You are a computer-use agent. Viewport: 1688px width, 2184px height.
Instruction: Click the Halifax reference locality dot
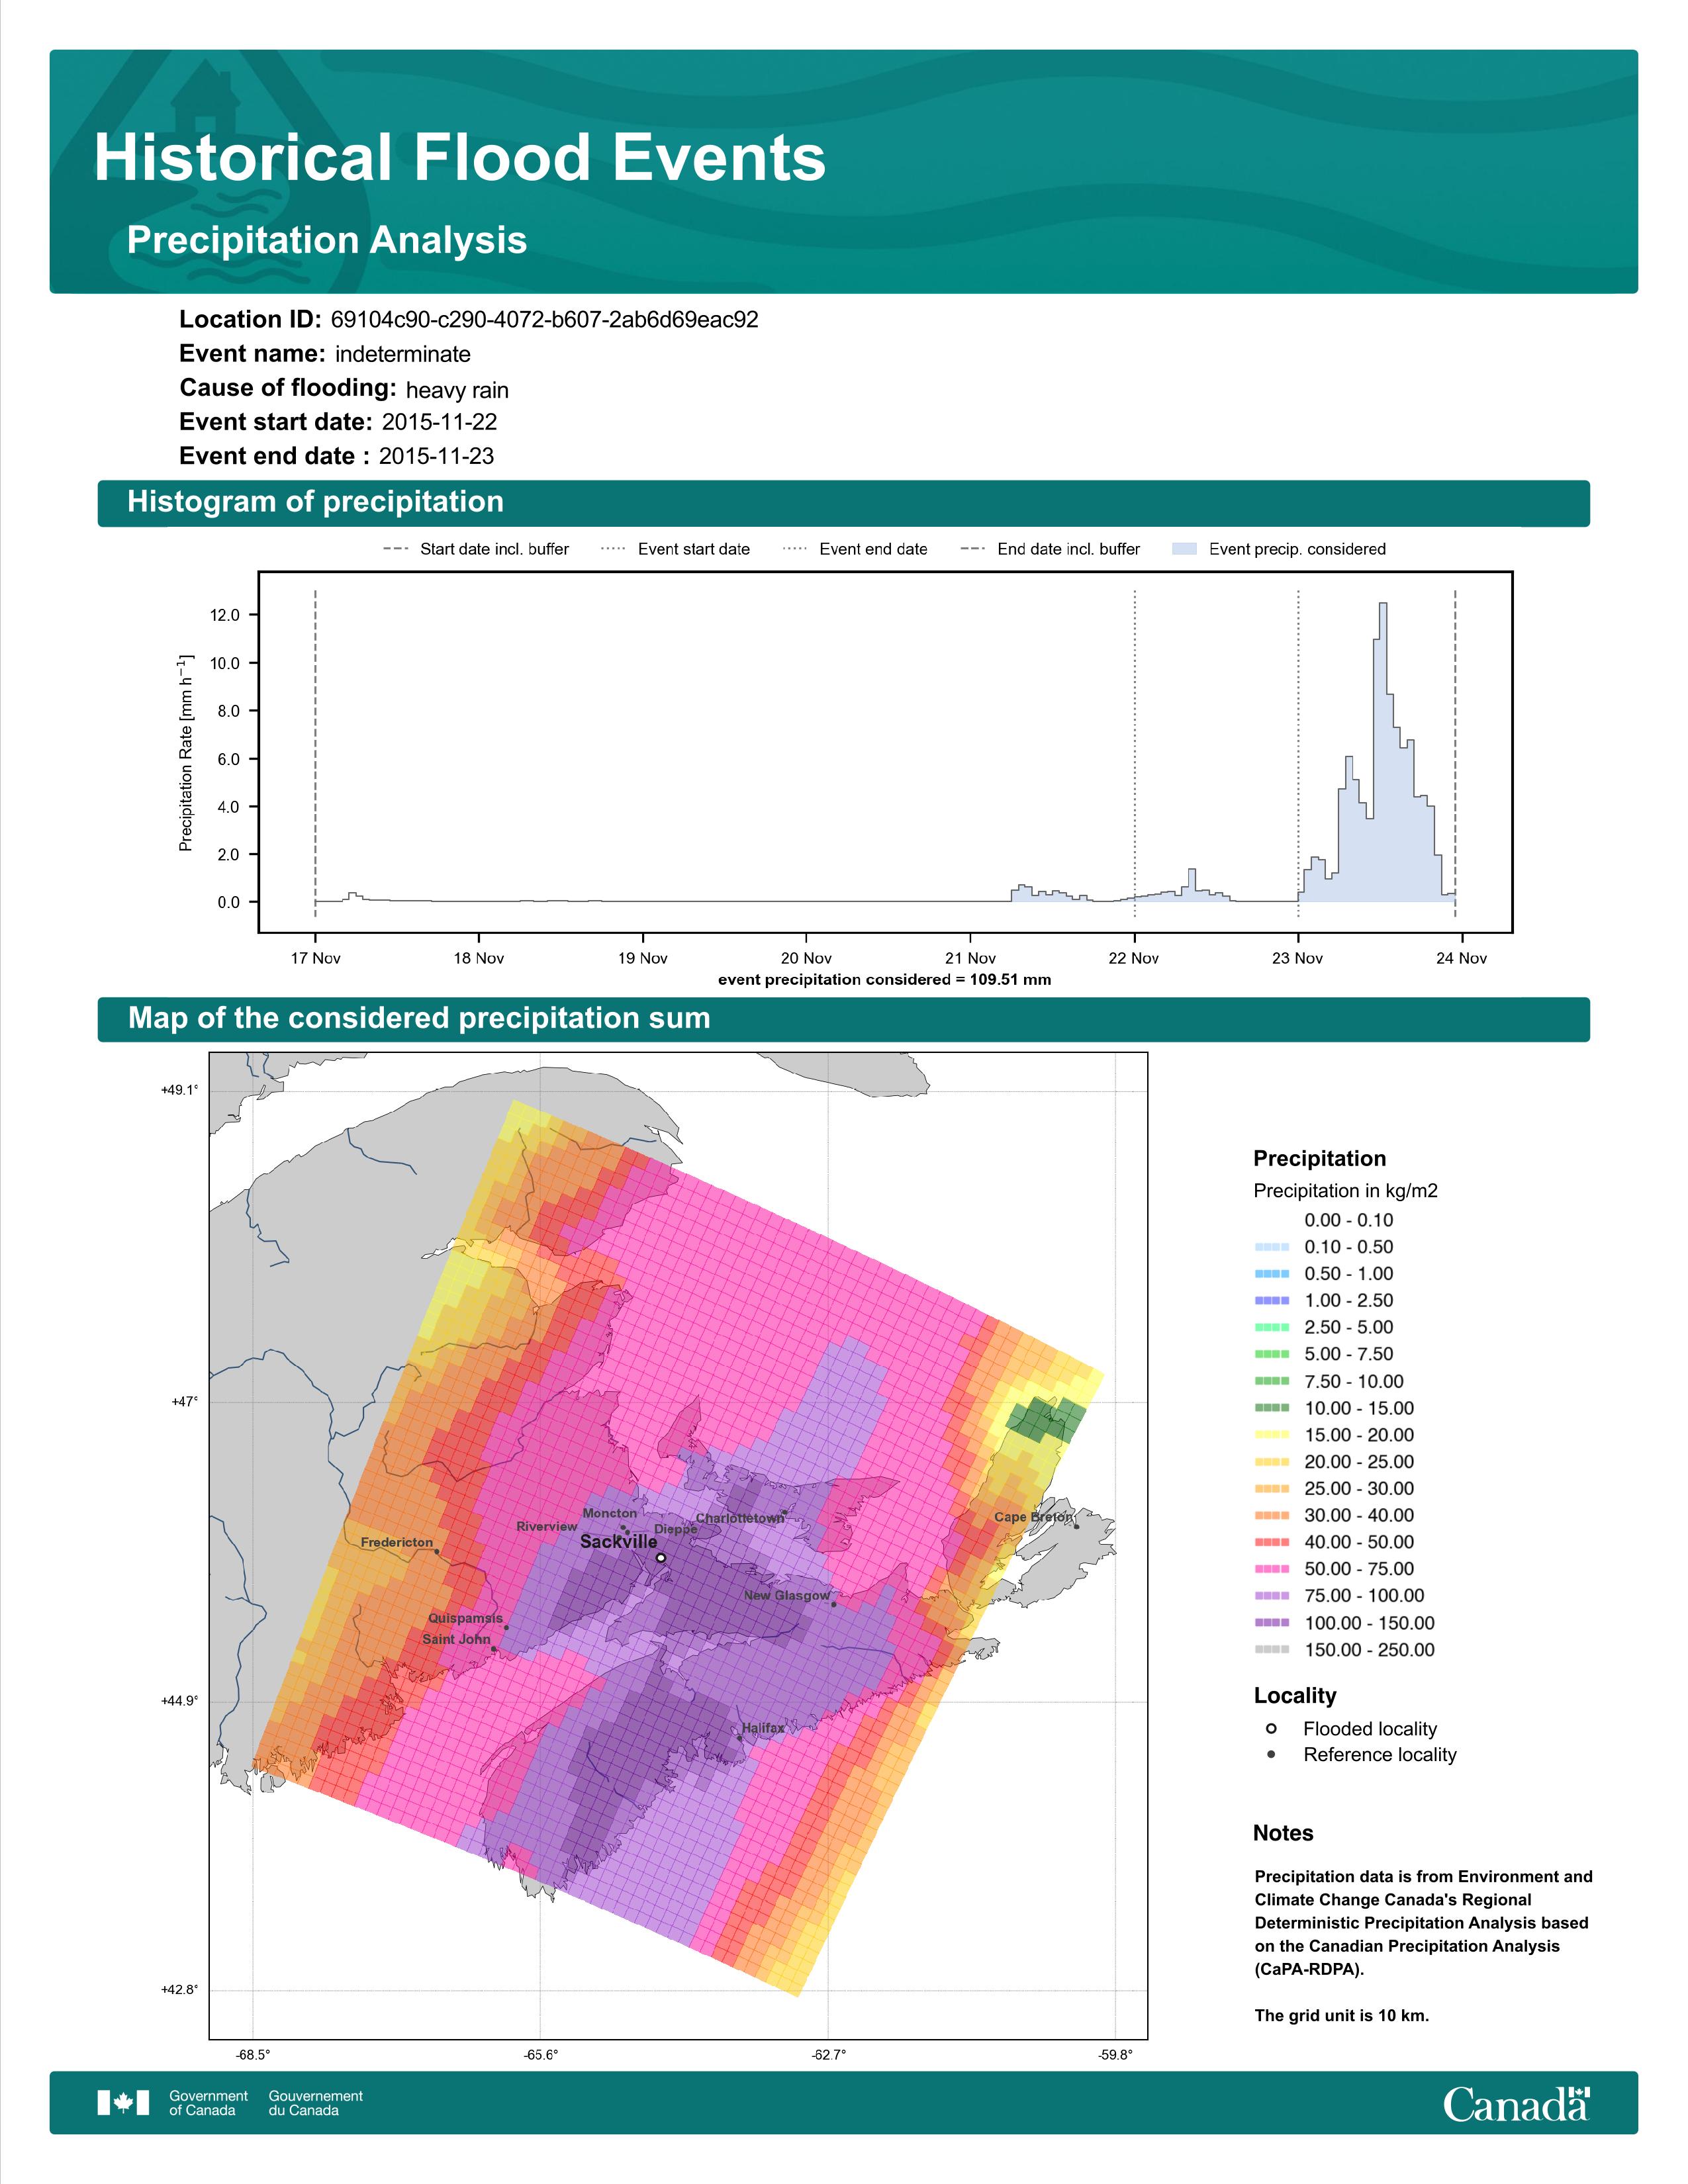point(739,1738)
